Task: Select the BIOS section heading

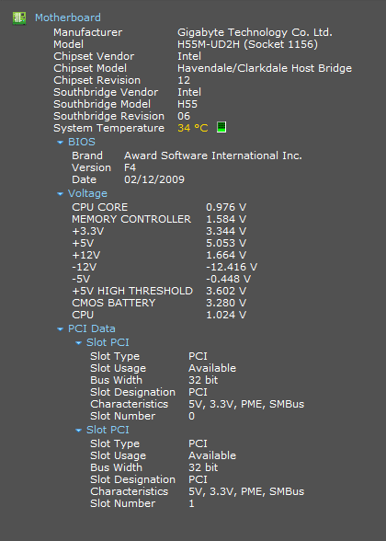Action: [x=82, y=142]
